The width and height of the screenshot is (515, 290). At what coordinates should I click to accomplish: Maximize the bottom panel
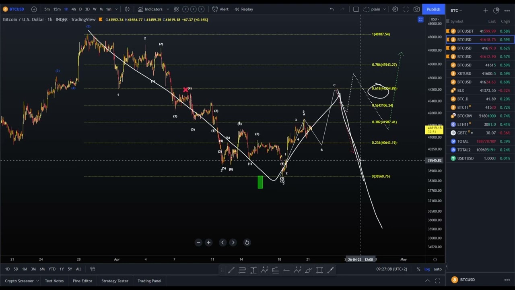tap(438, 281)
